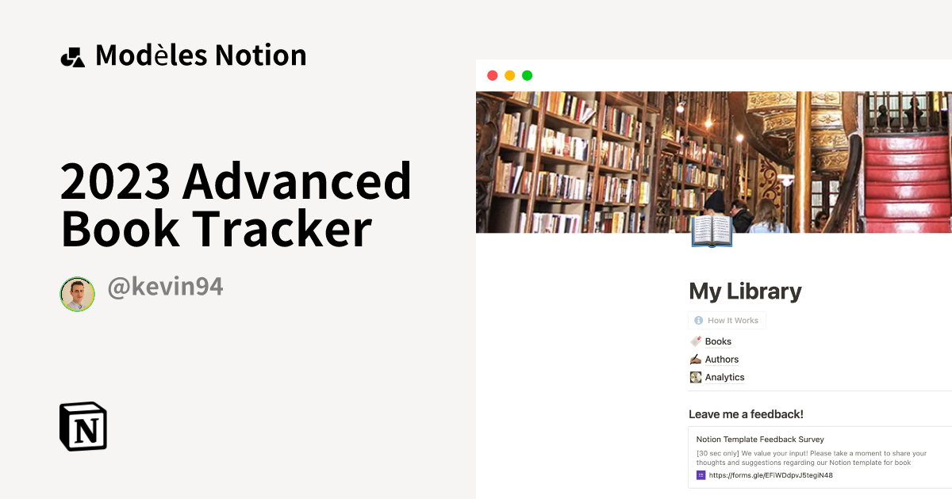This screenshot has height=499, width=952.
Task: Click the How It Works button
Action: point(727,320)
